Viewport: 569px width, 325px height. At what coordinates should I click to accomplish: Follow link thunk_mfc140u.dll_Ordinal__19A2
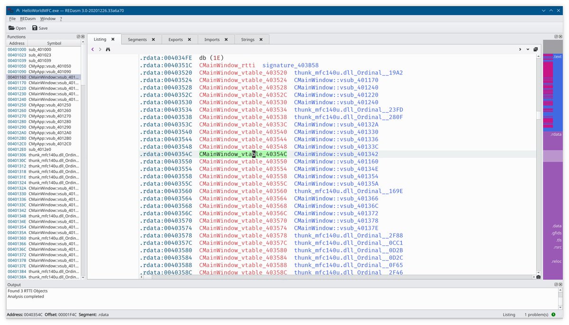348,73
